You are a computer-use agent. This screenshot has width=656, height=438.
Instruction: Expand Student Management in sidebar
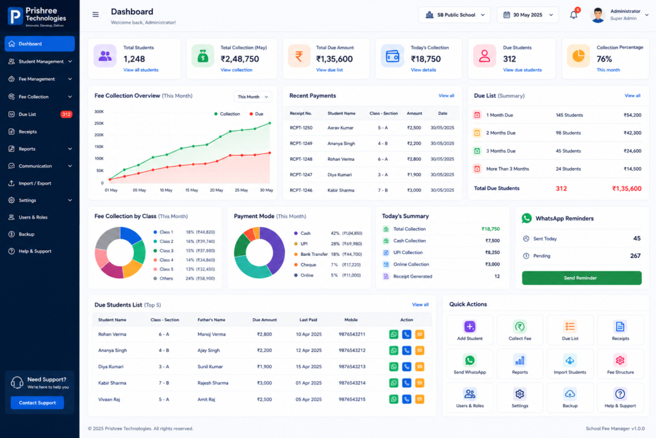[x=40, y=62]
